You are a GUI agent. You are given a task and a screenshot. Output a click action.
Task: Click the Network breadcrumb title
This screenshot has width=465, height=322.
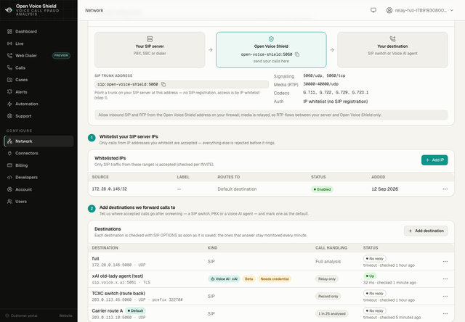[94, 10]
